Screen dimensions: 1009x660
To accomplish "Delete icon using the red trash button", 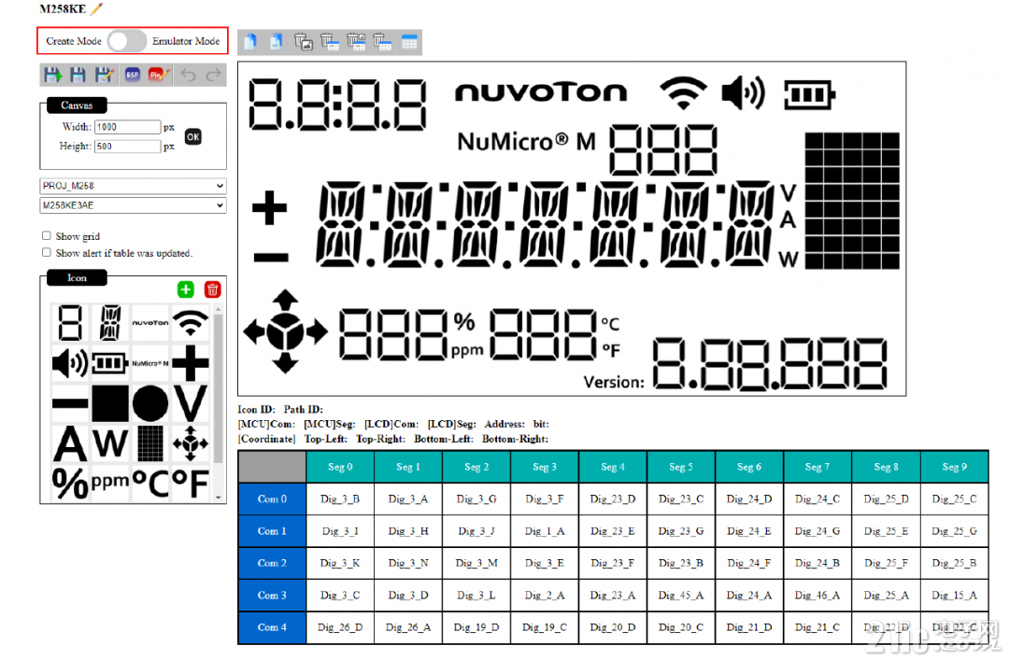I will [x=212, y=289].
